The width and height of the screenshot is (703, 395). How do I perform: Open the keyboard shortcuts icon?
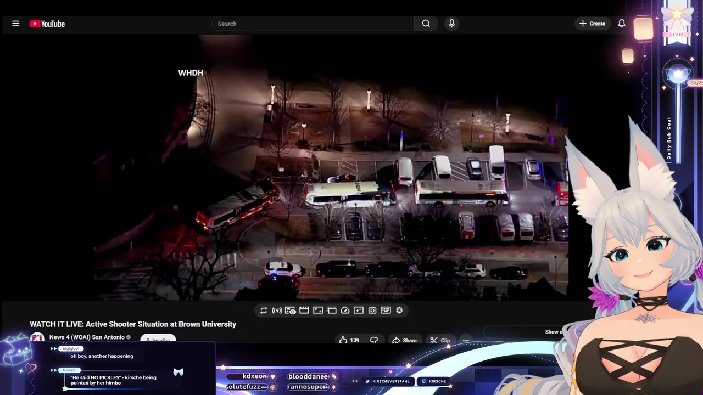tap(386, 310)
